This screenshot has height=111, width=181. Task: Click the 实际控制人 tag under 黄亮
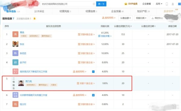pyautogui.click(x=34, y=36)
